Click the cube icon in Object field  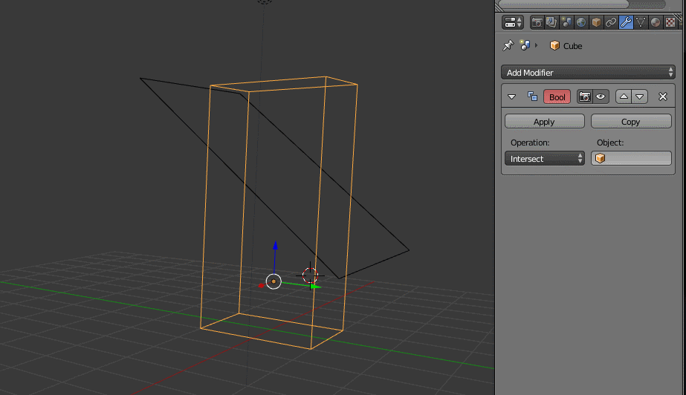(x=601, y=159)
